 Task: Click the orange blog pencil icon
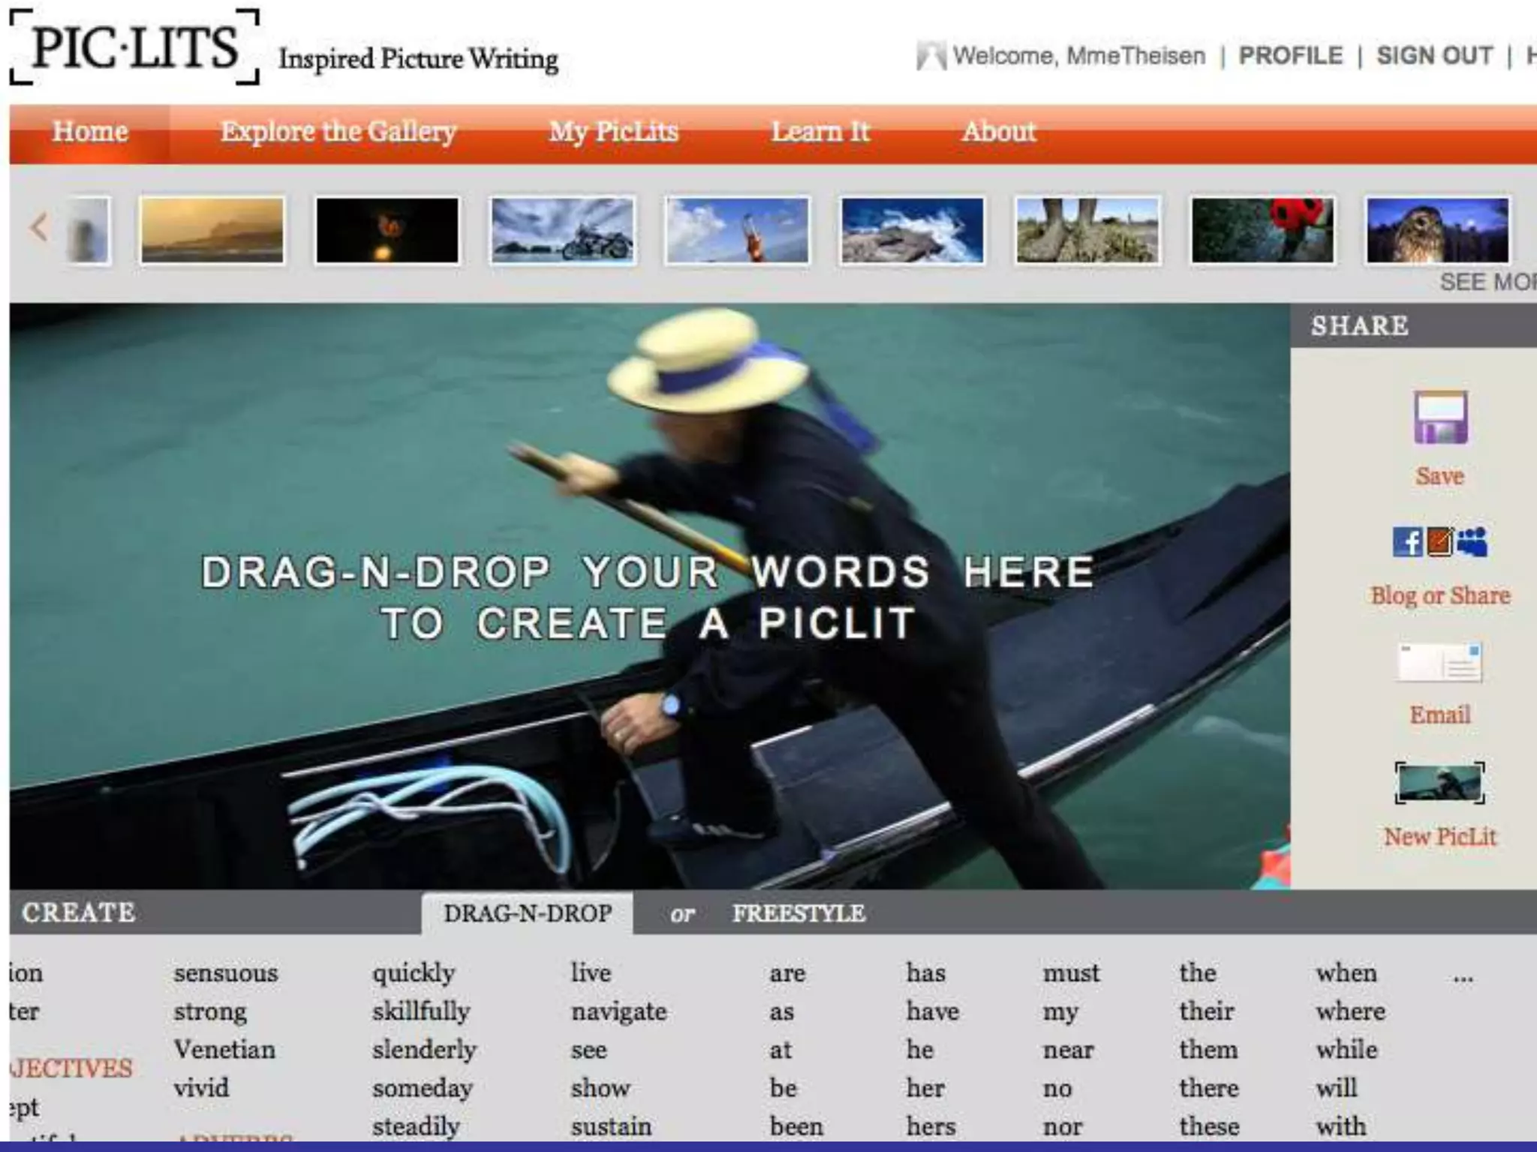(1439, 541)
